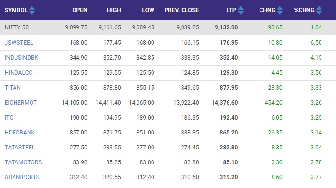Open JSWSTEEL stock link
336x188 pixels.
point(19,43)
